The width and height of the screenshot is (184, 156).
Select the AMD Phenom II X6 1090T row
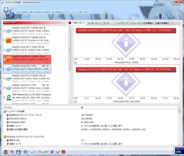pos(27,97)
